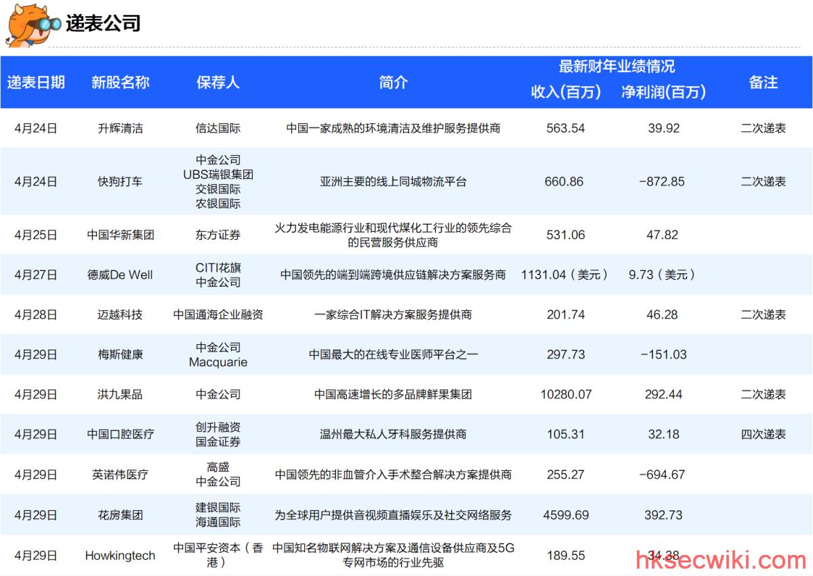This screenshot has height=576, width=813.
Task: Click 建银国际 sponsor text
Action: click(218, 508)
